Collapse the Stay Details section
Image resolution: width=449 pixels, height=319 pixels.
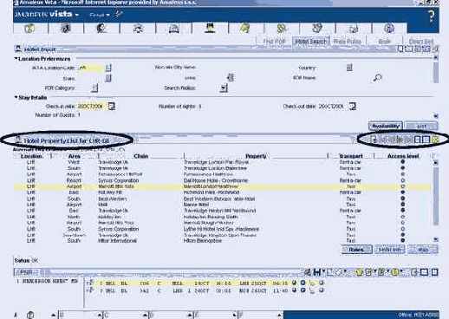(16, 97)
